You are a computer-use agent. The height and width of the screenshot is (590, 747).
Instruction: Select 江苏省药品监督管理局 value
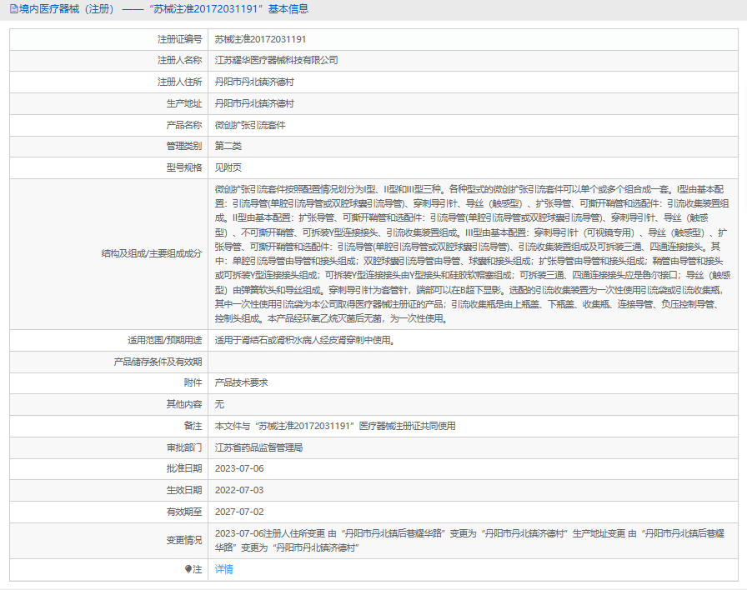pyautogui.click(x=258, y=447)
